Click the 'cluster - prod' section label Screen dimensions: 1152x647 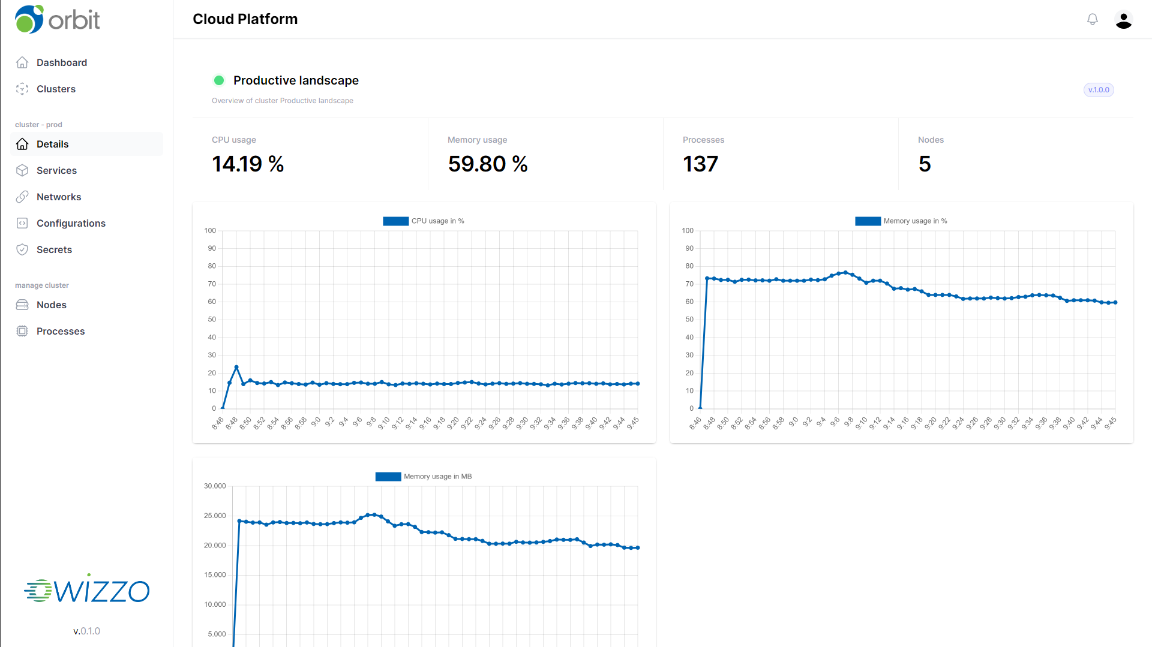tap(38, 125)
